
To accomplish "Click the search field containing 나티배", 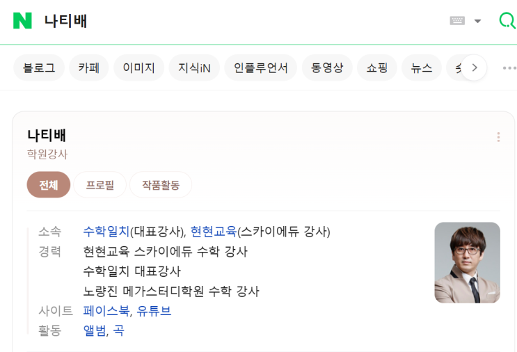I will point(209,21).
